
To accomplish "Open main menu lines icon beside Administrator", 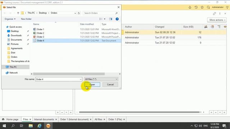I will [x=227, y=7].
